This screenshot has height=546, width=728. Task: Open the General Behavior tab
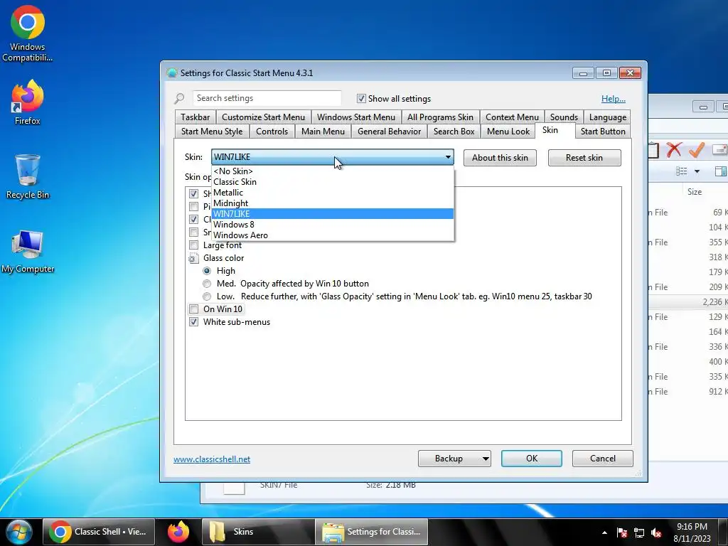tap(389, 132)
